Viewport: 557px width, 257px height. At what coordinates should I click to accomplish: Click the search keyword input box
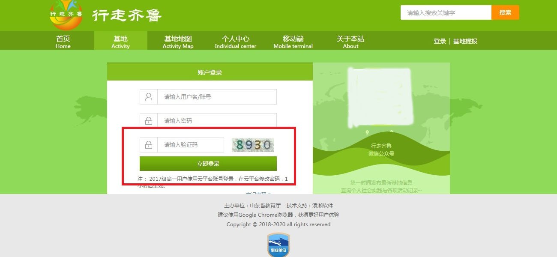pos(446,12)
